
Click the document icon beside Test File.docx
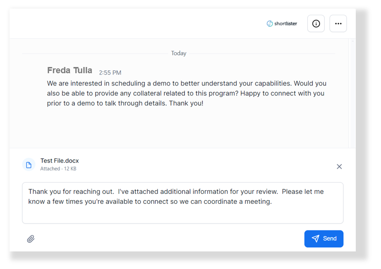[29, 165]
